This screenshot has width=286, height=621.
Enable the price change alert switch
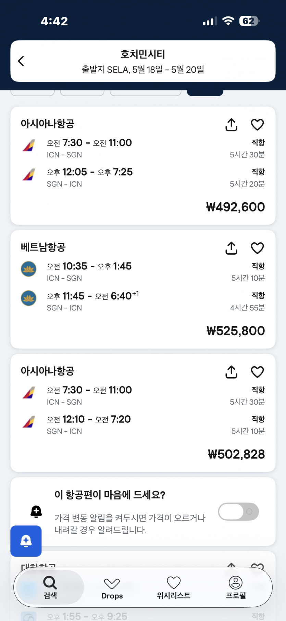(238, 512)
